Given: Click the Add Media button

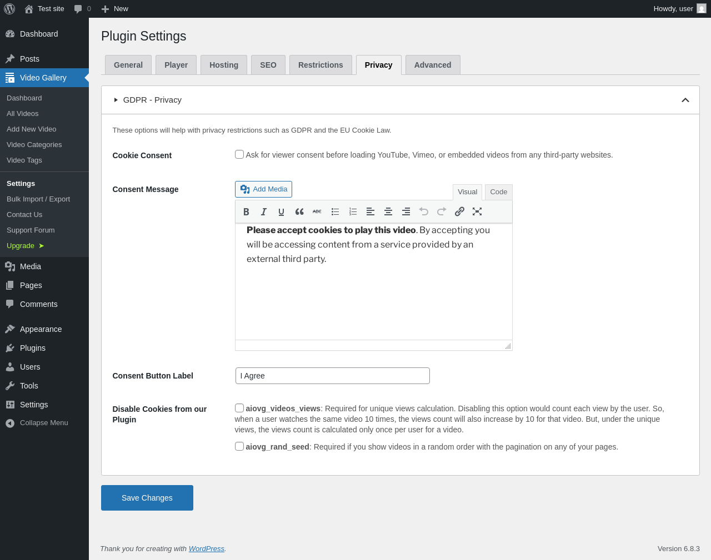Looking at the screenshot, I should coord(264,189).
